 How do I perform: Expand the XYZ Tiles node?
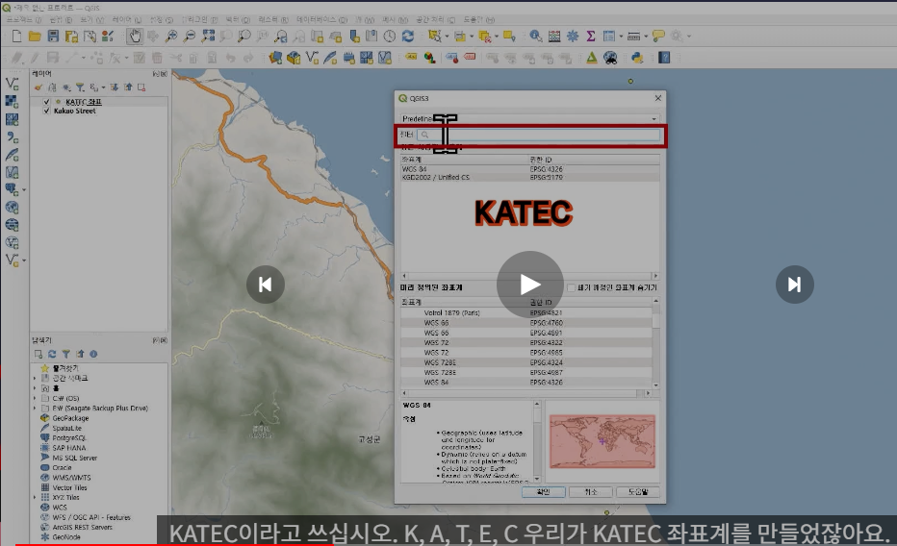click(x=35, y=497)
